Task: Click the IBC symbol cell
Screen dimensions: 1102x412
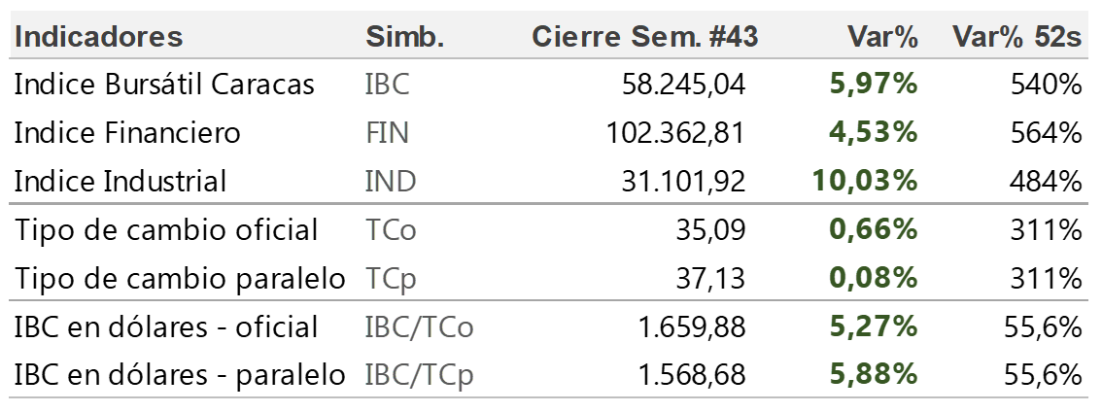Action: (x=387, y=85)
